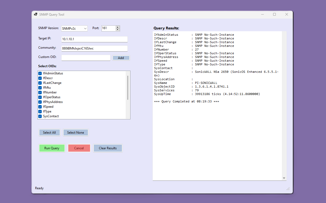The width and height of the screenshot is (326, 203).
Task: Click the SNMP Query Tool app icon
Action: point(36,15)
